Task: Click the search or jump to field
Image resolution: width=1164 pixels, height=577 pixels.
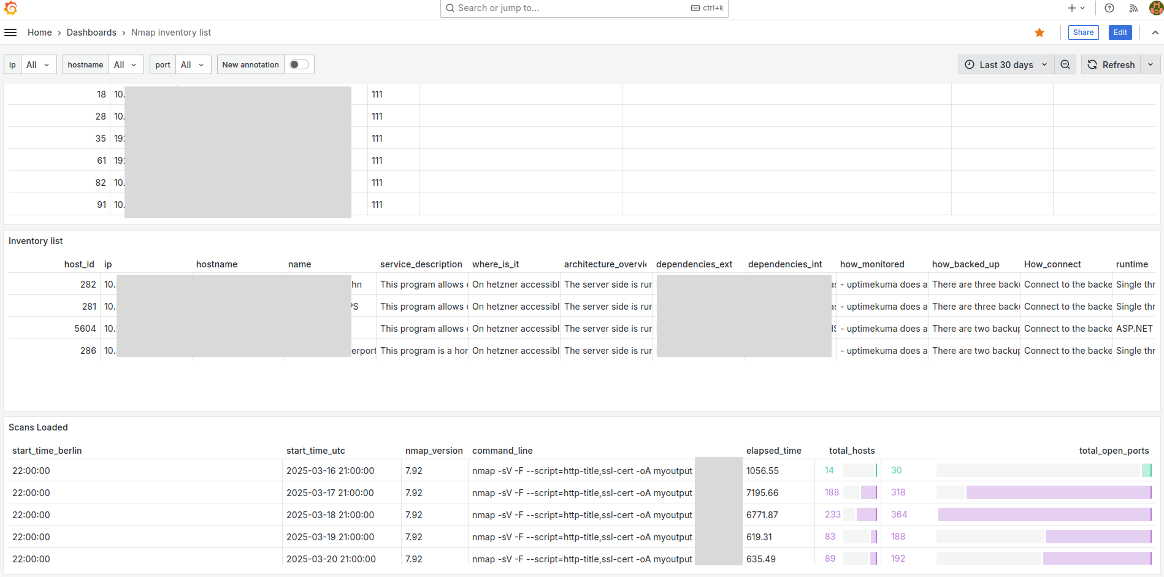Action: point(583,8)
